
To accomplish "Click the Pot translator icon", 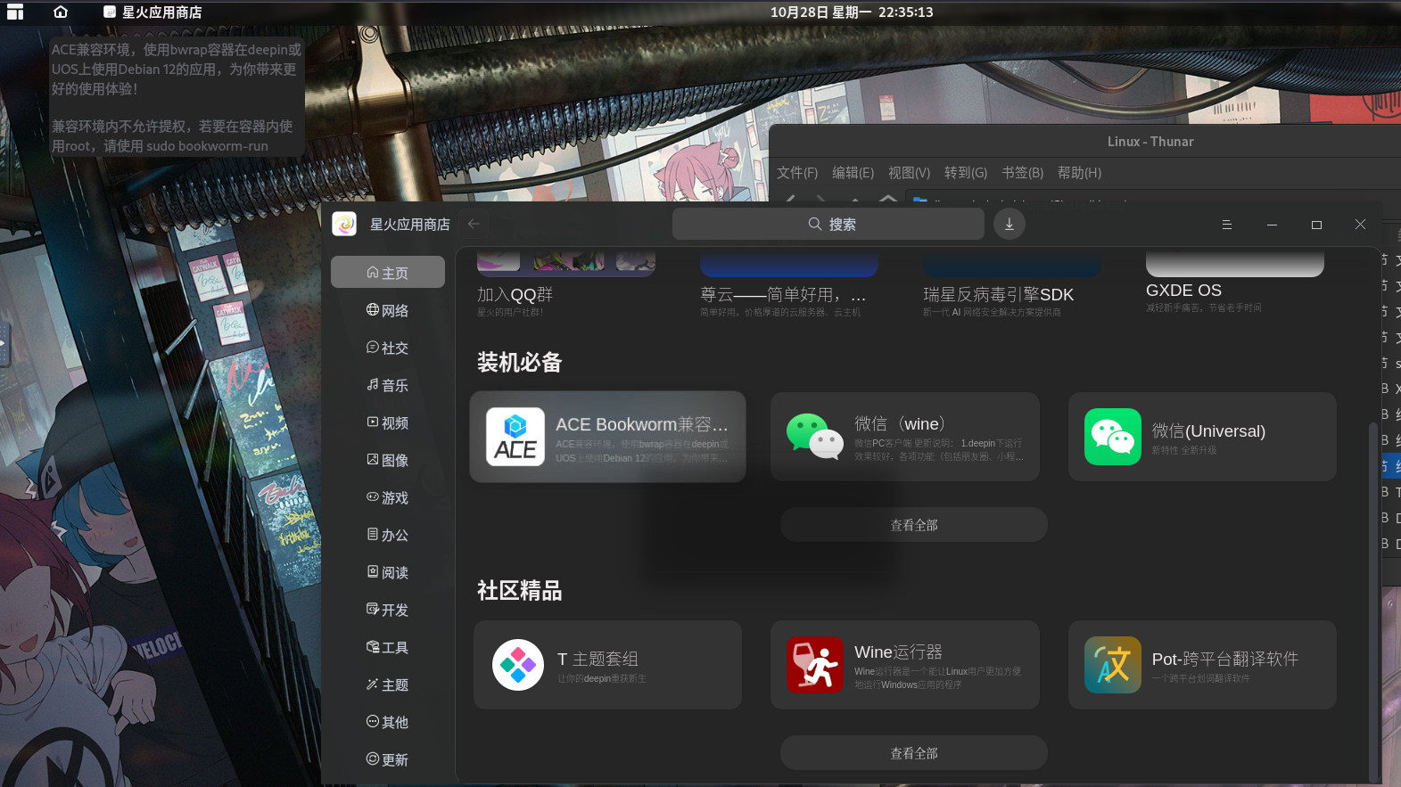I will pyautogui.click(x=1113, y=665).
